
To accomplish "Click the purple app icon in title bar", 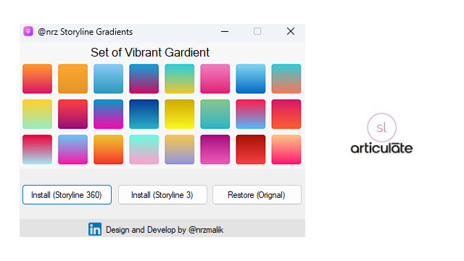I will tap(28, 31).
